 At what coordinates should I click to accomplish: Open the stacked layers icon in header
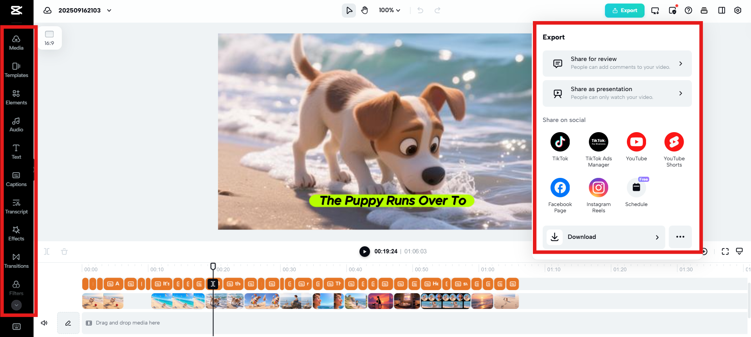tap(704, 11)
